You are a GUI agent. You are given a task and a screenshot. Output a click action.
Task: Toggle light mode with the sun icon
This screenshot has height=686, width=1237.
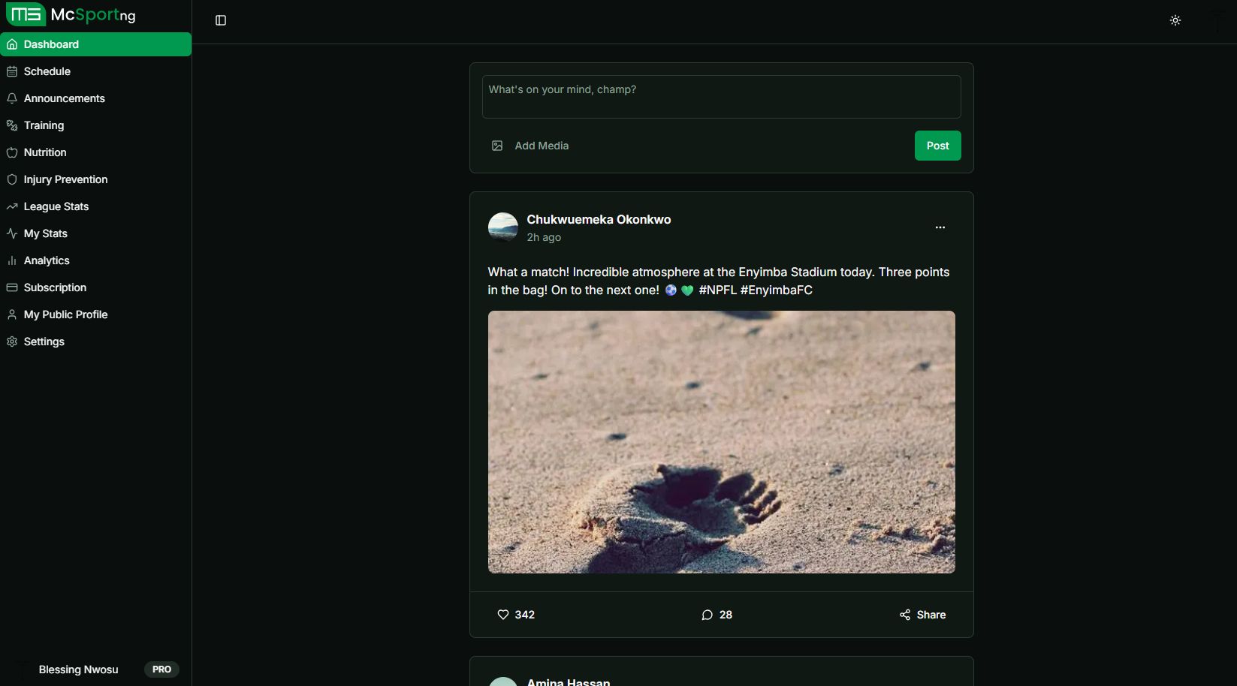click(1175, 20)
